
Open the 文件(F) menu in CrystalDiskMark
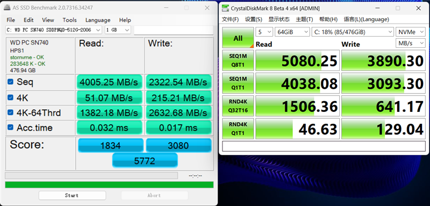point(231,19)
